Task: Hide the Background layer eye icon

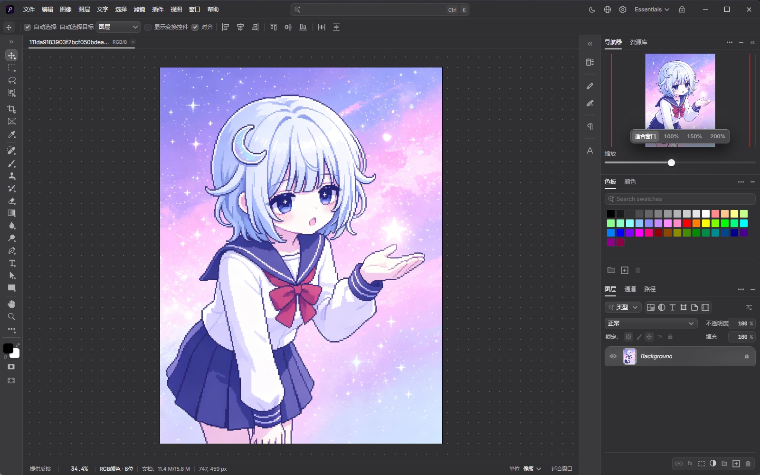Action: coord(613,356)
